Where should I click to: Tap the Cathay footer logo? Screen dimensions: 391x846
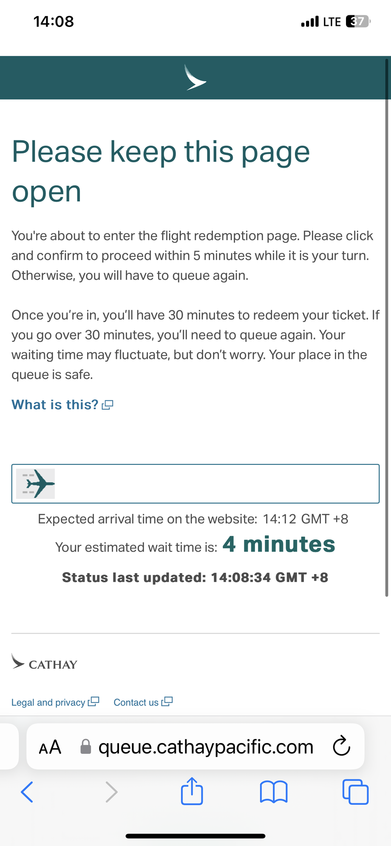(45, 663)
